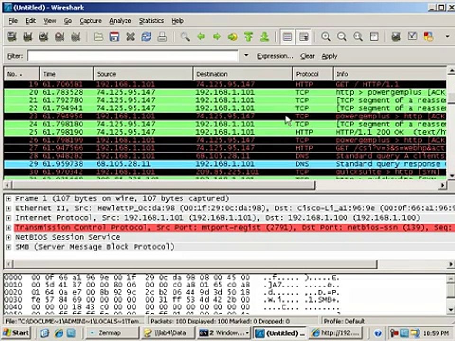Open the Edit menu

pos(30,20)
